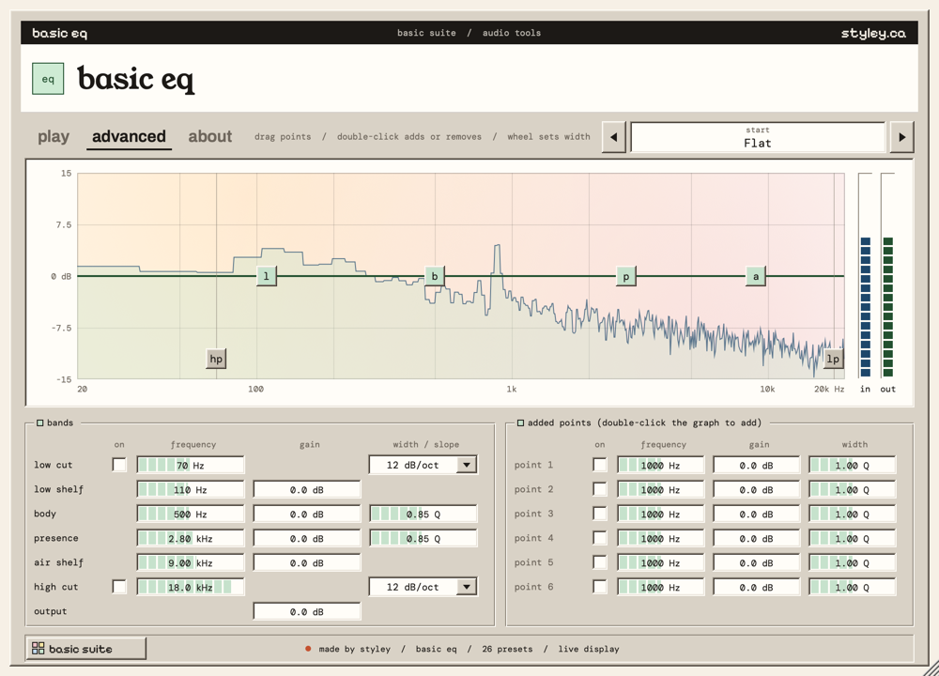Click the presence gain field

(307, 539)
